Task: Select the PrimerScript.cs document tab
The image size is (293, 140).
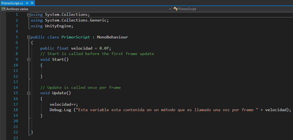Action: click(12, 3)
